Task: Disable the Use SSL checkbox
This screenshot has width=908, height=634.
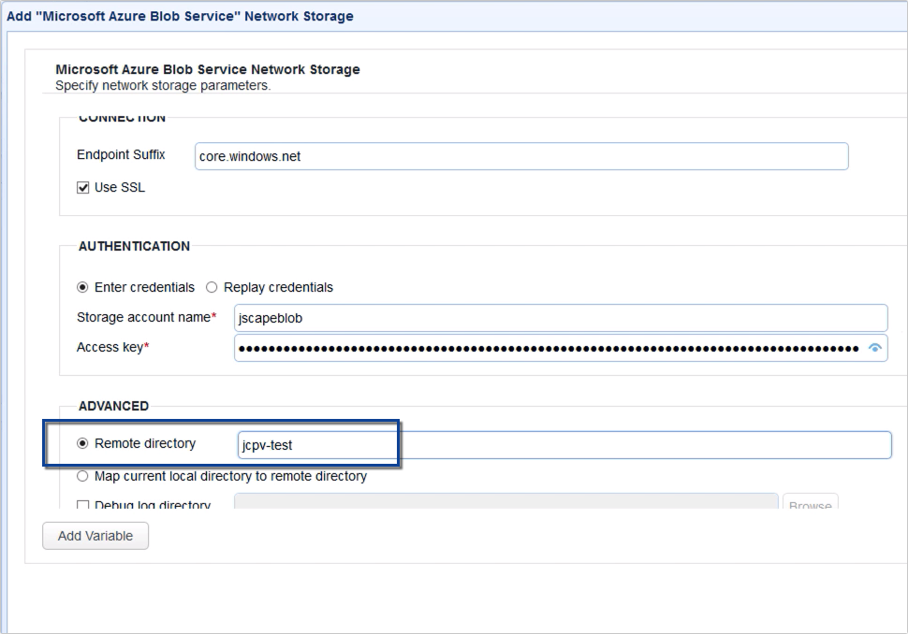Action: coord(83,187)
